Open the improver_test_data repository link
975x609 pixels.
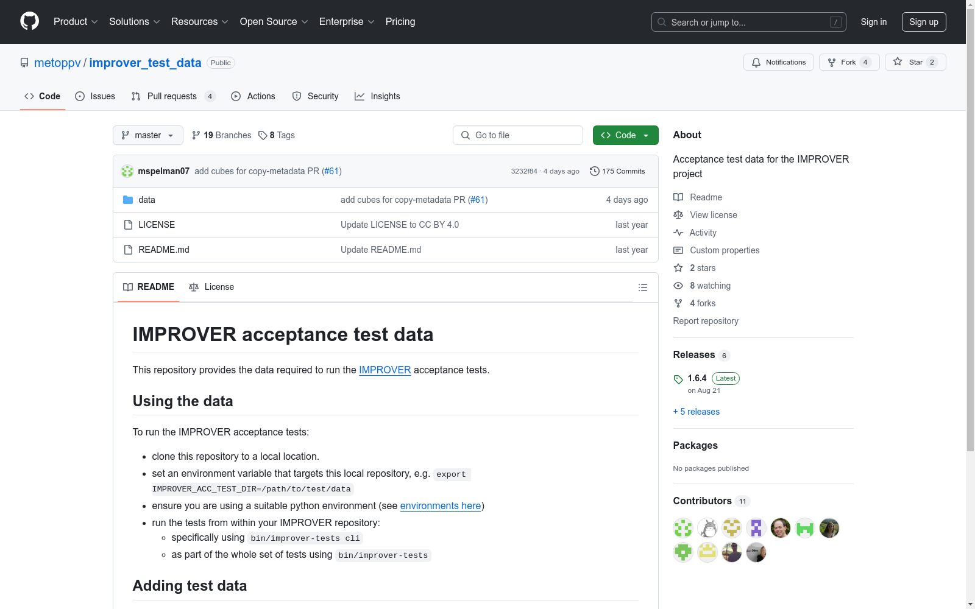click(145, 63)
